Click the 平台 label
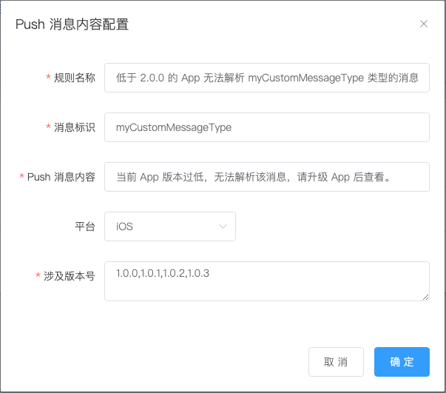Viewport: 446px width, 393px height. tap(85, 226)
